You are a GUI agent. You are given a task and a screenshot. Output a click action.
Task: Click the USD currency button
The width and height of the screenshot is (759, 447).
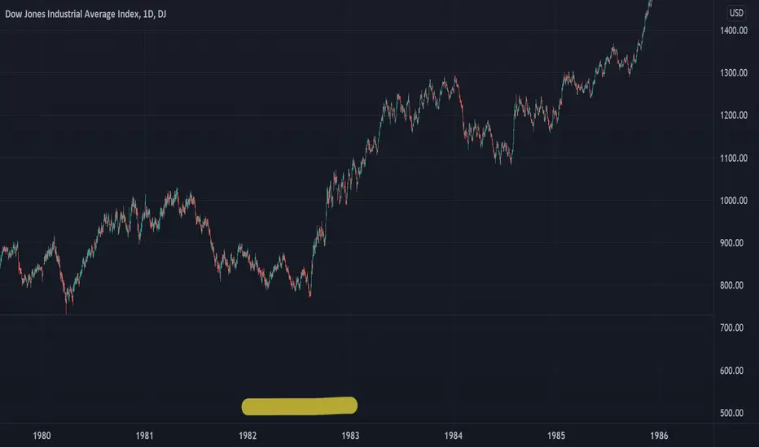pyautogui.click(x=736, y=13)
